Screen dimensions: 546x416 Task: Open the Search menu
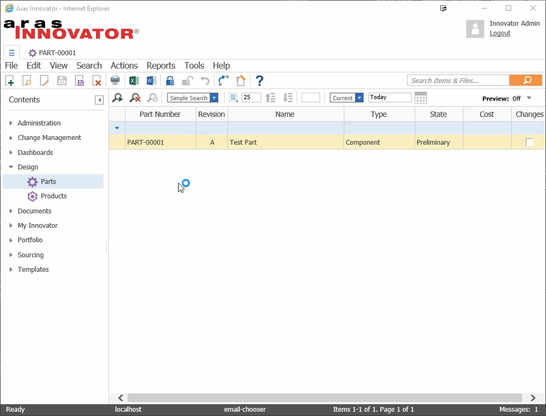tap(89, 65)
